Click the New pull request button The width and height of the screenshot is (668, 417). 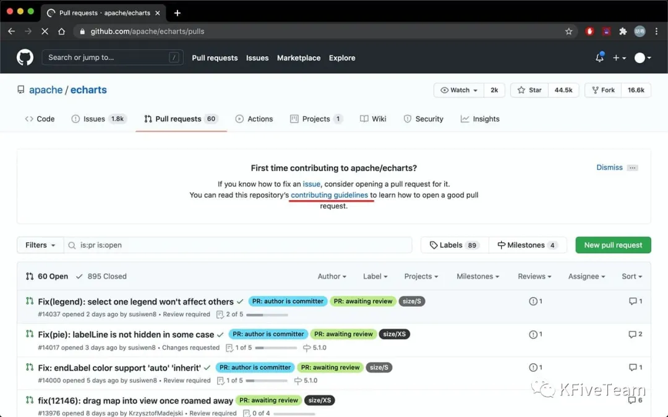pyautogui.click(x=613, y=245)
